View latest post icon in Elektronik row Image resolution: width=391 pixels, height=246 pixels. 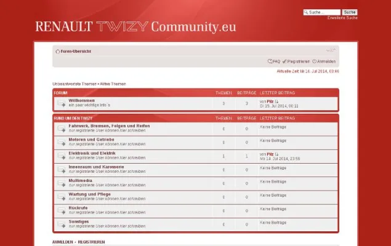(x=276, y=154)
